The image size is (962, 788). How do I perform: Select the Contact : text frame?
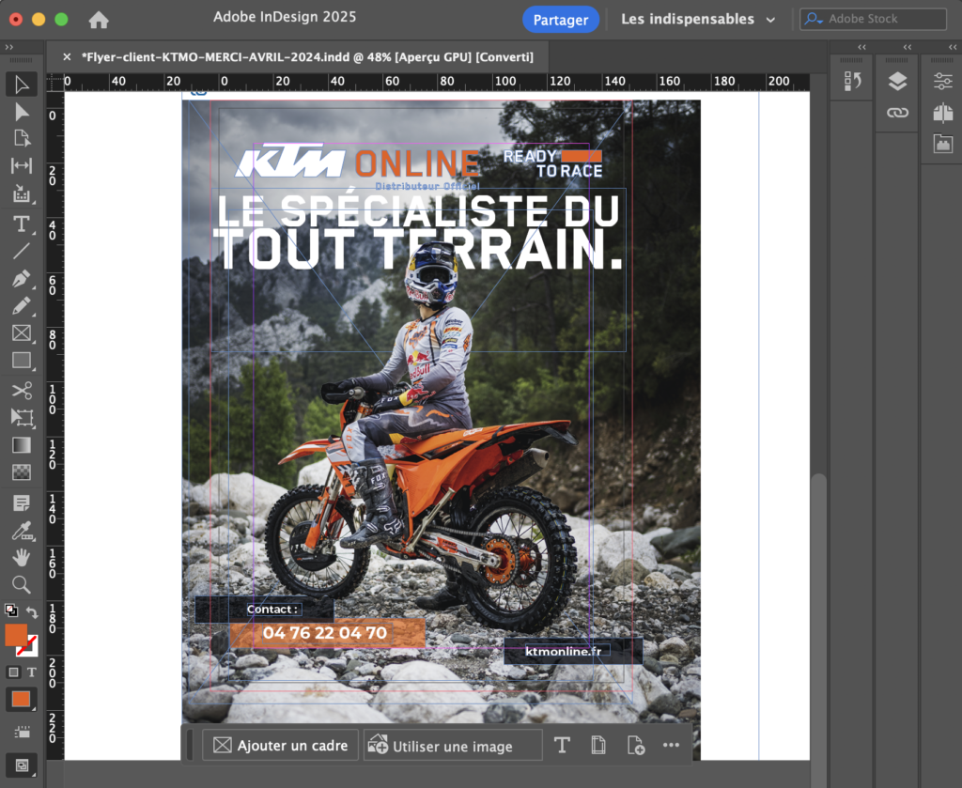(x=272, y=609)
